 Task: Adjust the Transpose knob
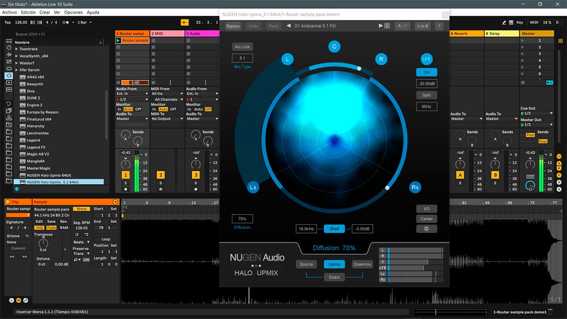coord(43,243)
